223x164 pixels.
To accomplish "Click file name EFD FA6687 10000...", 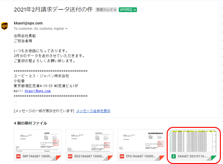I will point(141,156).
